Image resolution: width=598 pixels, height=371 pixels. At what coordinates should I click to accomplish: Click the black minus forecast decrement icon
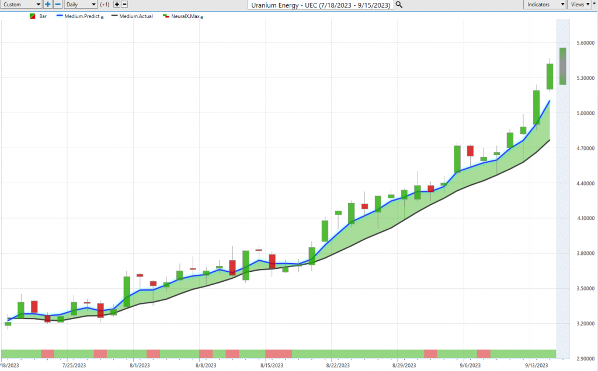pyautogui.click(x=124, y=5)
